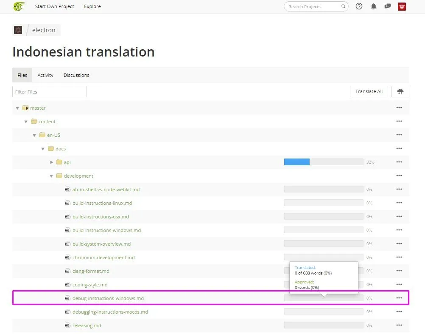Open coding-style.md file
Screen dimensions: 425x334
[90, 285]
